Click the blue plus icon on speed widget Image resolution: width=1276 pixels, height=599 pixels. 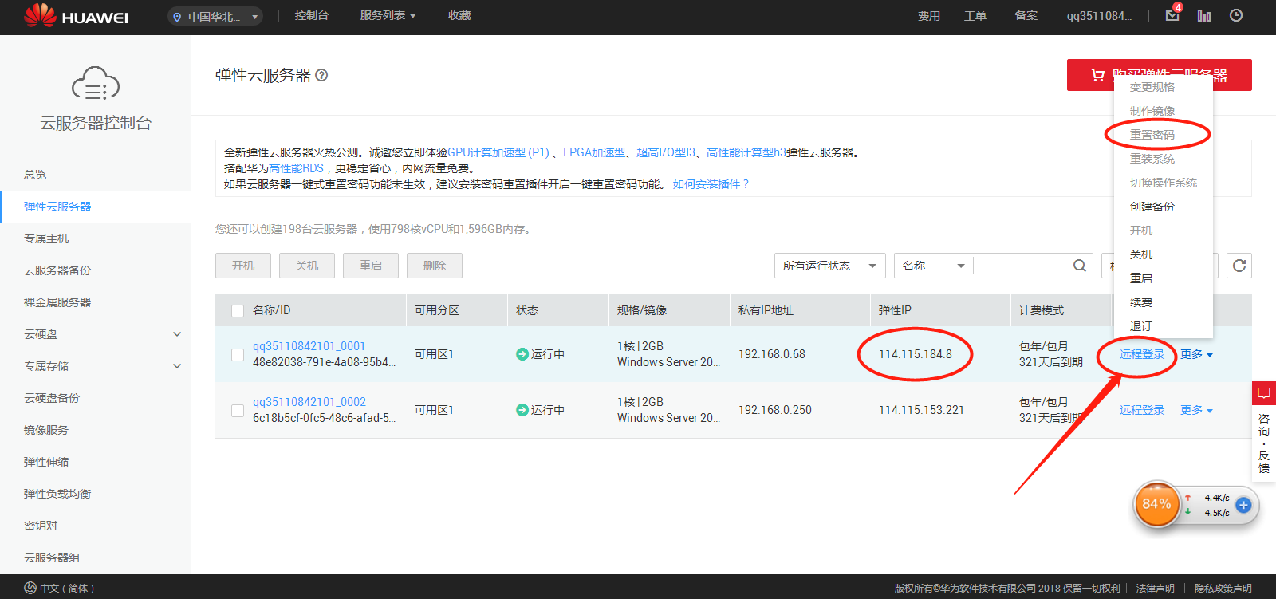click(1243, 505)
